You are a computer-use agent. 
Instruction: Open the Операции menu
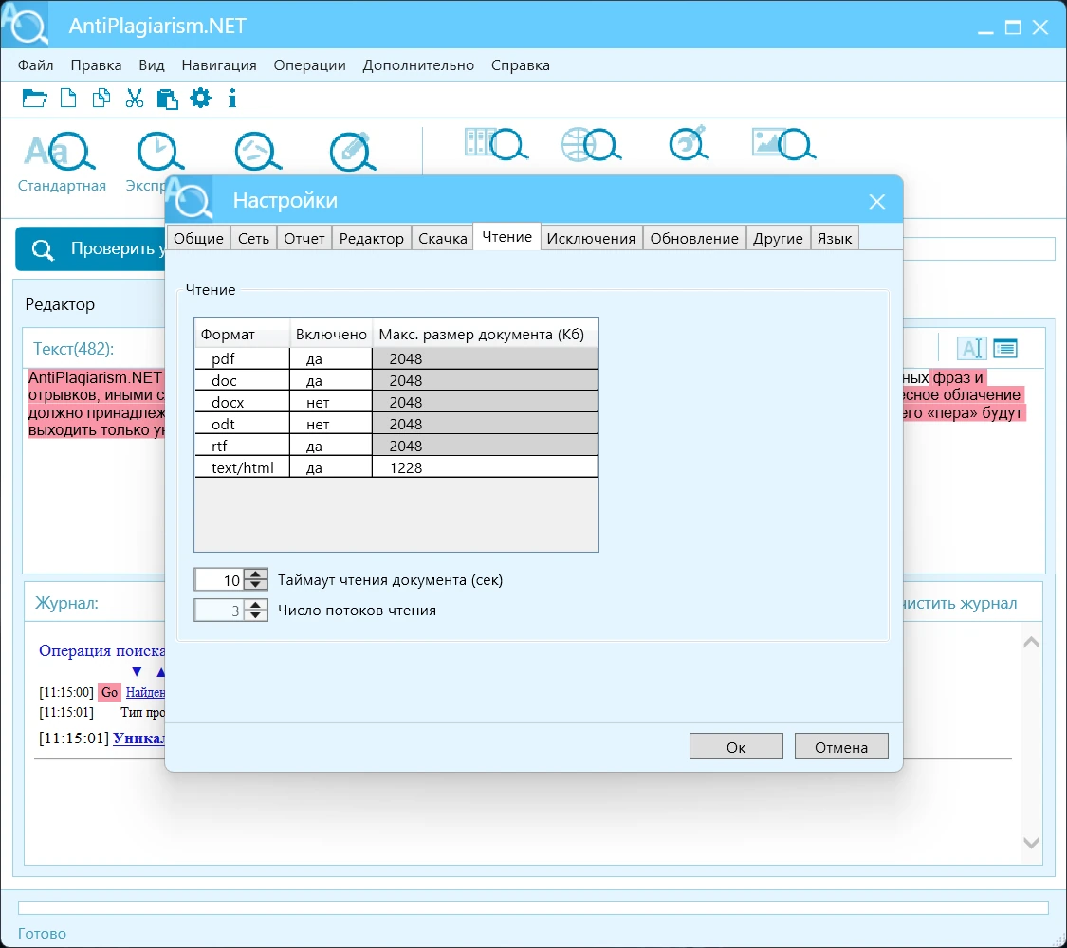click(309, 65)
